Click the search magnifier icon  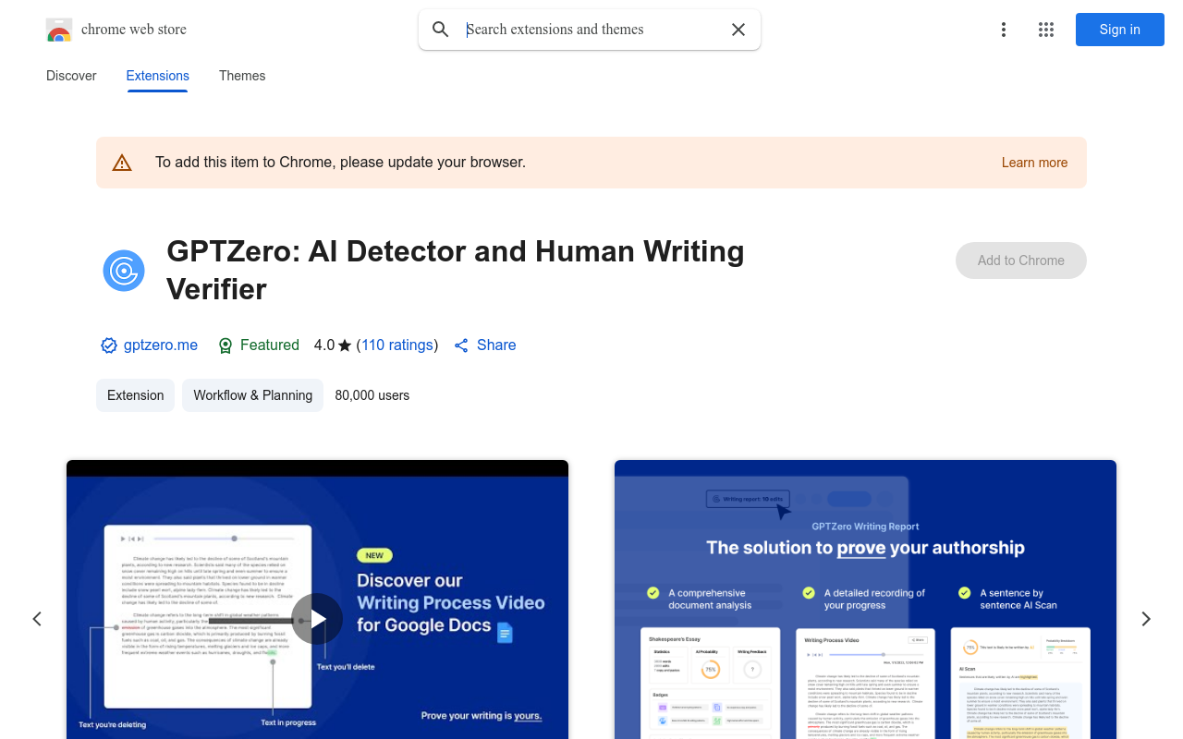point(441,30)
